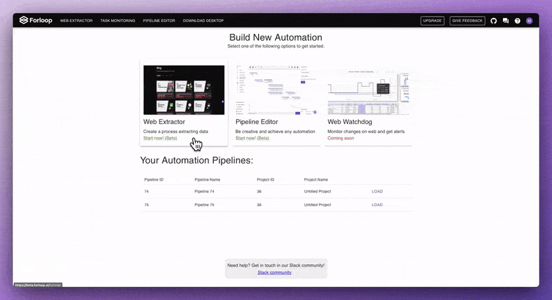Click the Your Automation Pipelines heading
The image size is (552, 300).
(197, 161)
